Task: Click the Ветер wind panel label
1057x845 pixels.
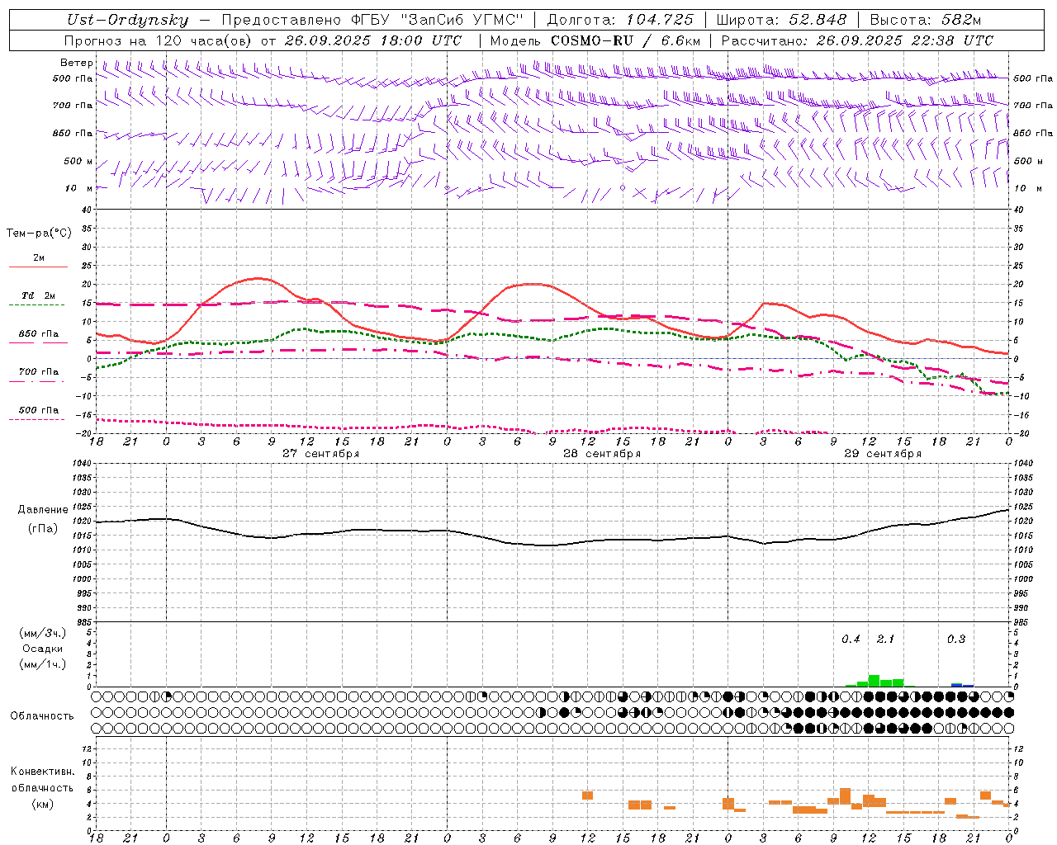Action: click(76, 63)
